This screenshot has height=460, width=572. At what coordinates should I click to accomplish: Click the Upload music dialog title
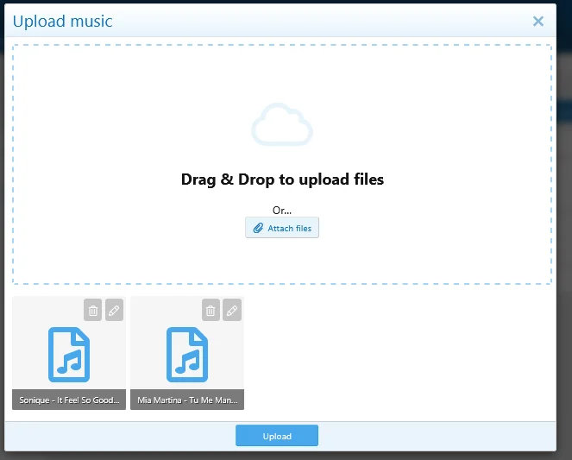coord(62,22)
